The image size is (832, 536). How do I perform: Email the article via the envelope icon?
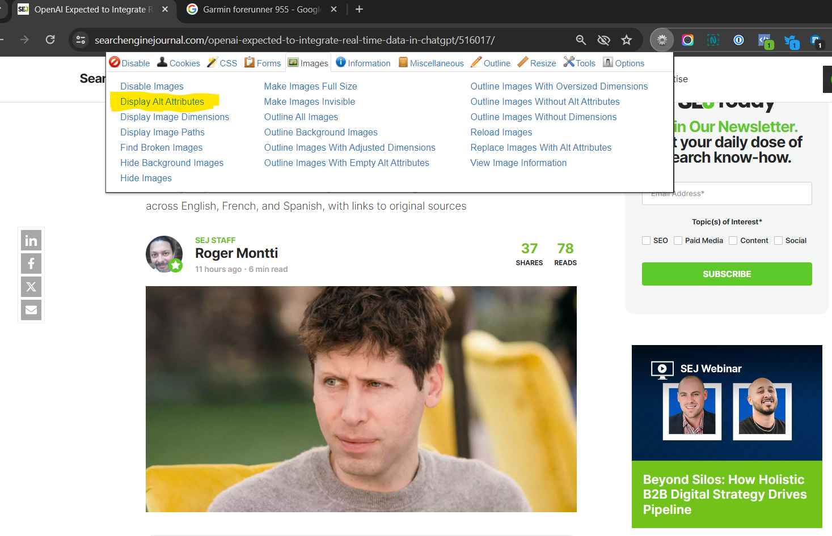coord(31,310)
